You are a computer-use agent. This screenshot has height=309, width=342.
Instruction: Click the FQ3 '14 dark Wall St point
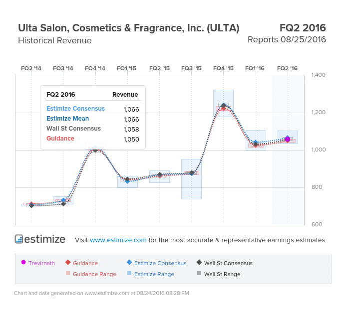click(63, 204)
